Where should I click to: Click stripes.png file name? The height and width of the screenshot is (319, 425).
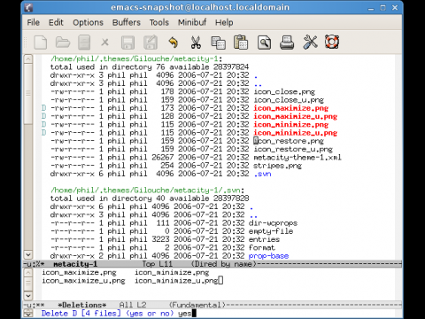278,166
